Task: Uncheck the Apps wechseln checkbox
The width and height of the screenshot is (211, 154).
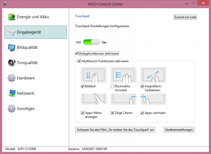Action: click(x=142, y=113)
